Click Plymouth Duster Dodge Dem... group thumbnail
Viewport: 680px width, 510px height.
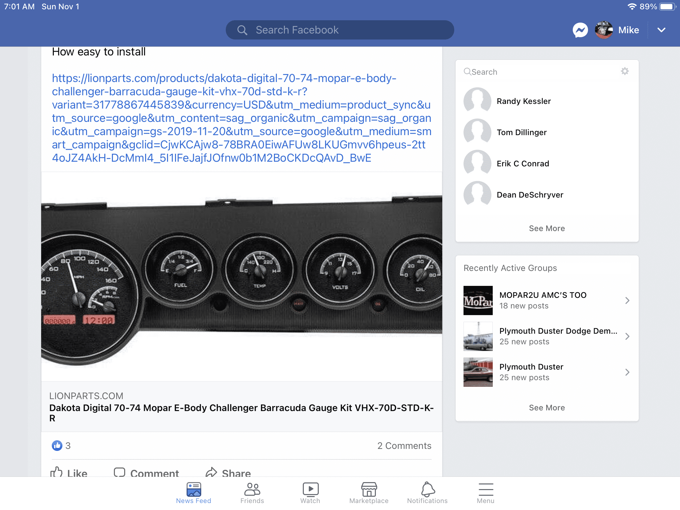pyautogui.click(x=478, y=336)
